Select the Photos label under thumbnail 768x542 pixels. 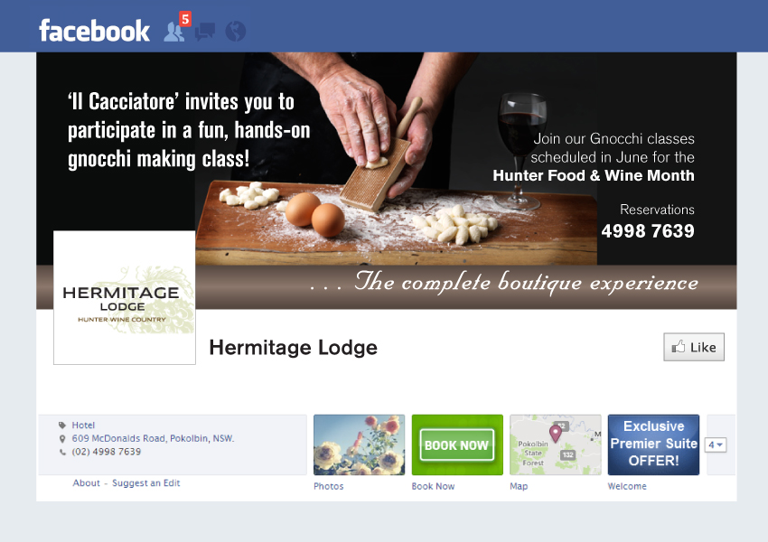click(329, 486)
